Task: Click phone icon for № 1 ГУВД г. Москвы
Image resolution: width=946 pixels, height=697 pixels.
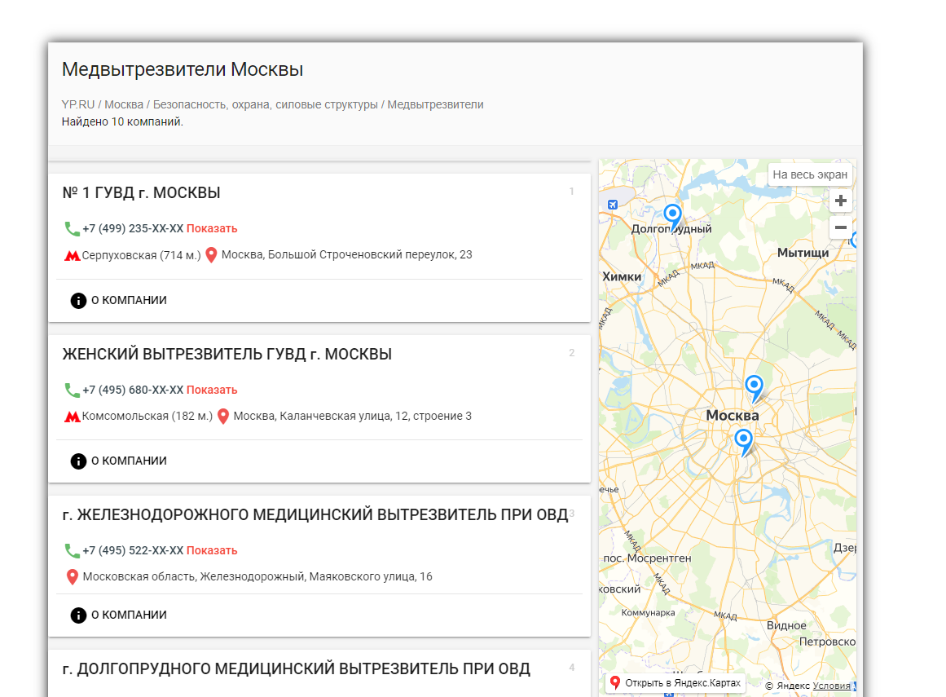Action: click(72, 229)
